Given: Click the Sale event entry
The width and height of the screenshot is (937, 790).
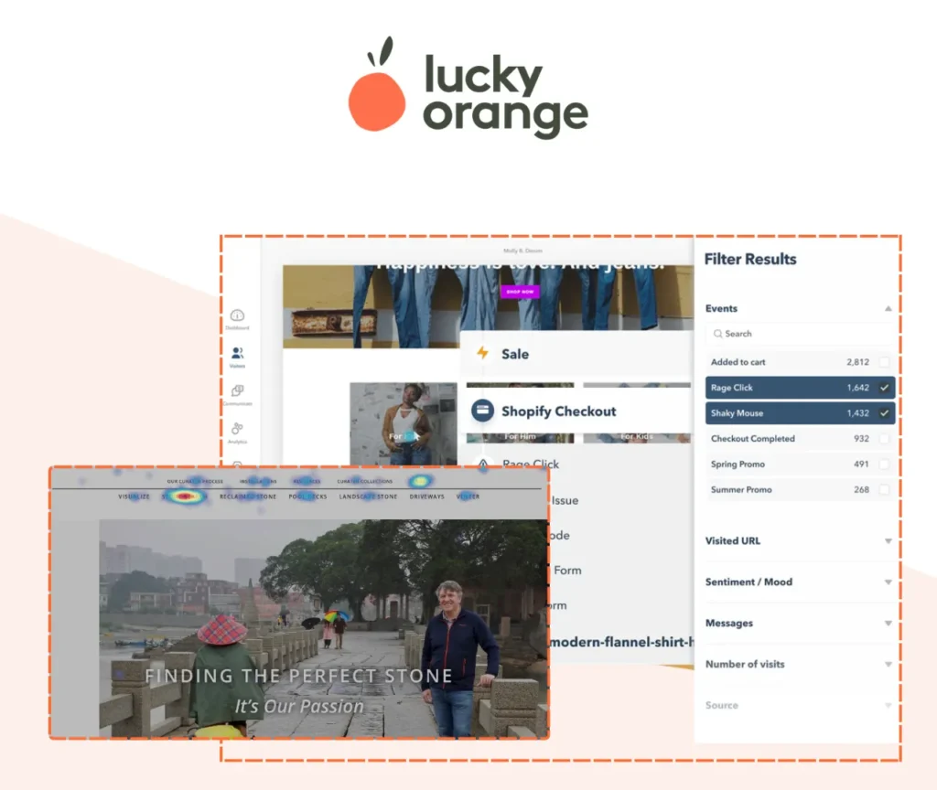Looking at the screenshot, I should pyautogui.click(x=576, y=354).
